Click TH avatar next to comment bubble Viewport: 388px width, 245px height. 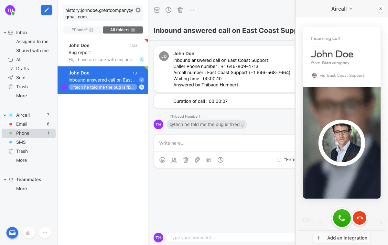(158, 124)
